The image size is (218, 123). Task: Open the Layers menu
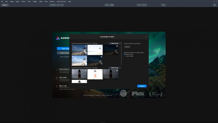[x=18, y=2]
